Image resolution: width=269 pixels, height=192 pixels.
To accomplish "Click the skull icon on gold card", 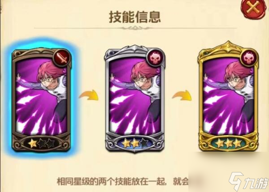I will [249, 58].
